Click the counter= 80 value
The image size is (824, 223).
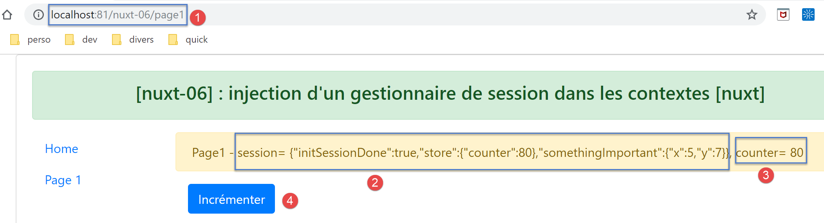pos(770,152)
